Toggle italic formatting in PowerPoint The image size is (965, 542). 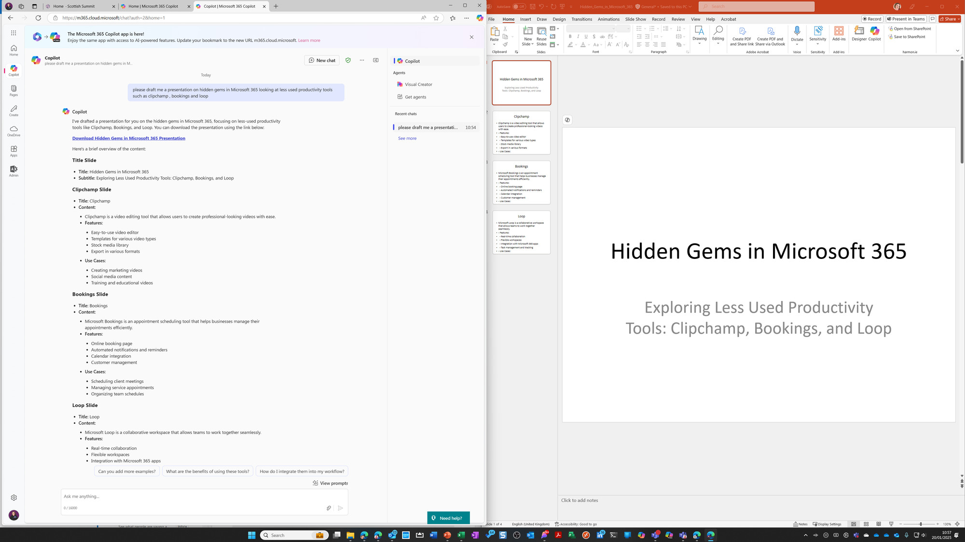pos(578,37)
